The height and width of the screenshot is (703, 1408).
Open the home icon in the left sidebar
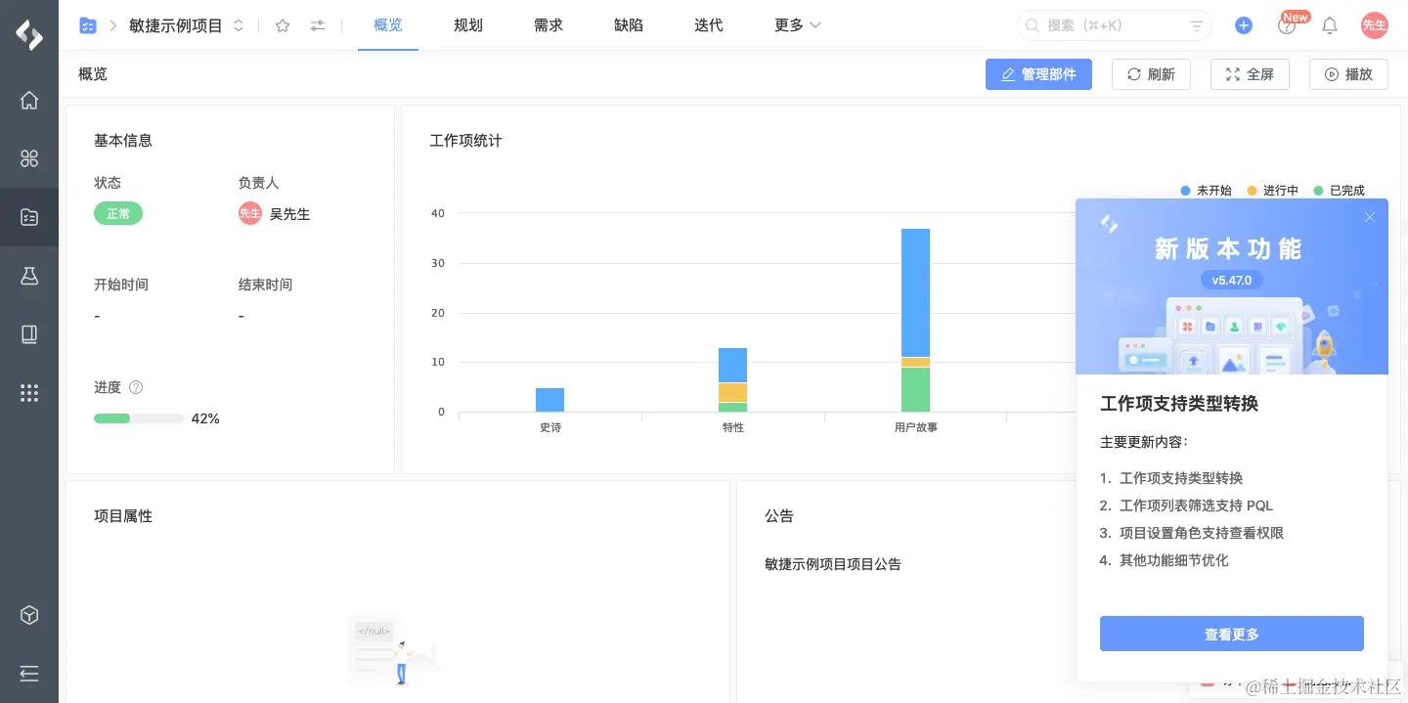pyautogui.click(x=29, y=100)
